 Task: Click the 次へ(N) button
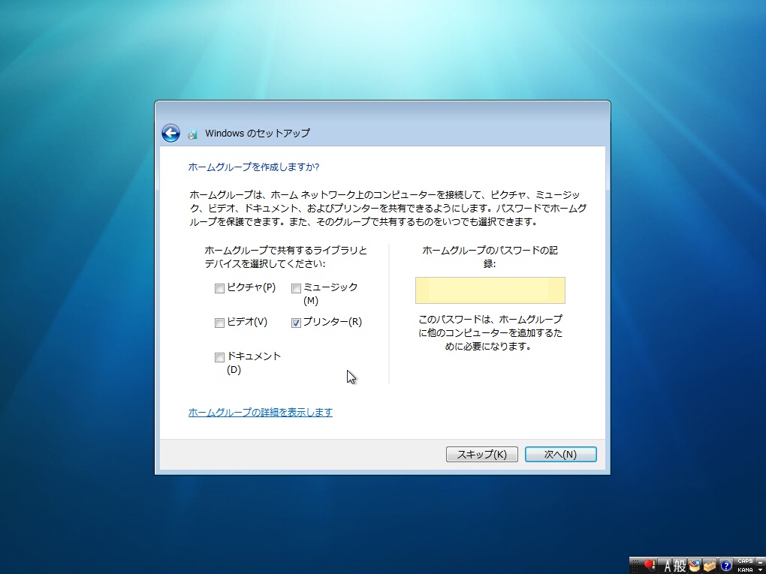[x=560, y=455]
